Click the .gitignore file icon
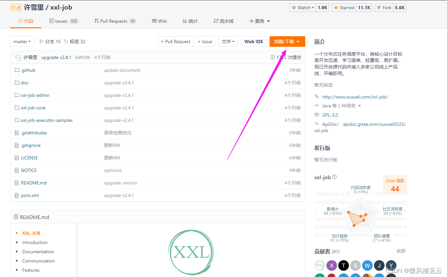This screenshot has width=447, height=277. coord(17,145)
